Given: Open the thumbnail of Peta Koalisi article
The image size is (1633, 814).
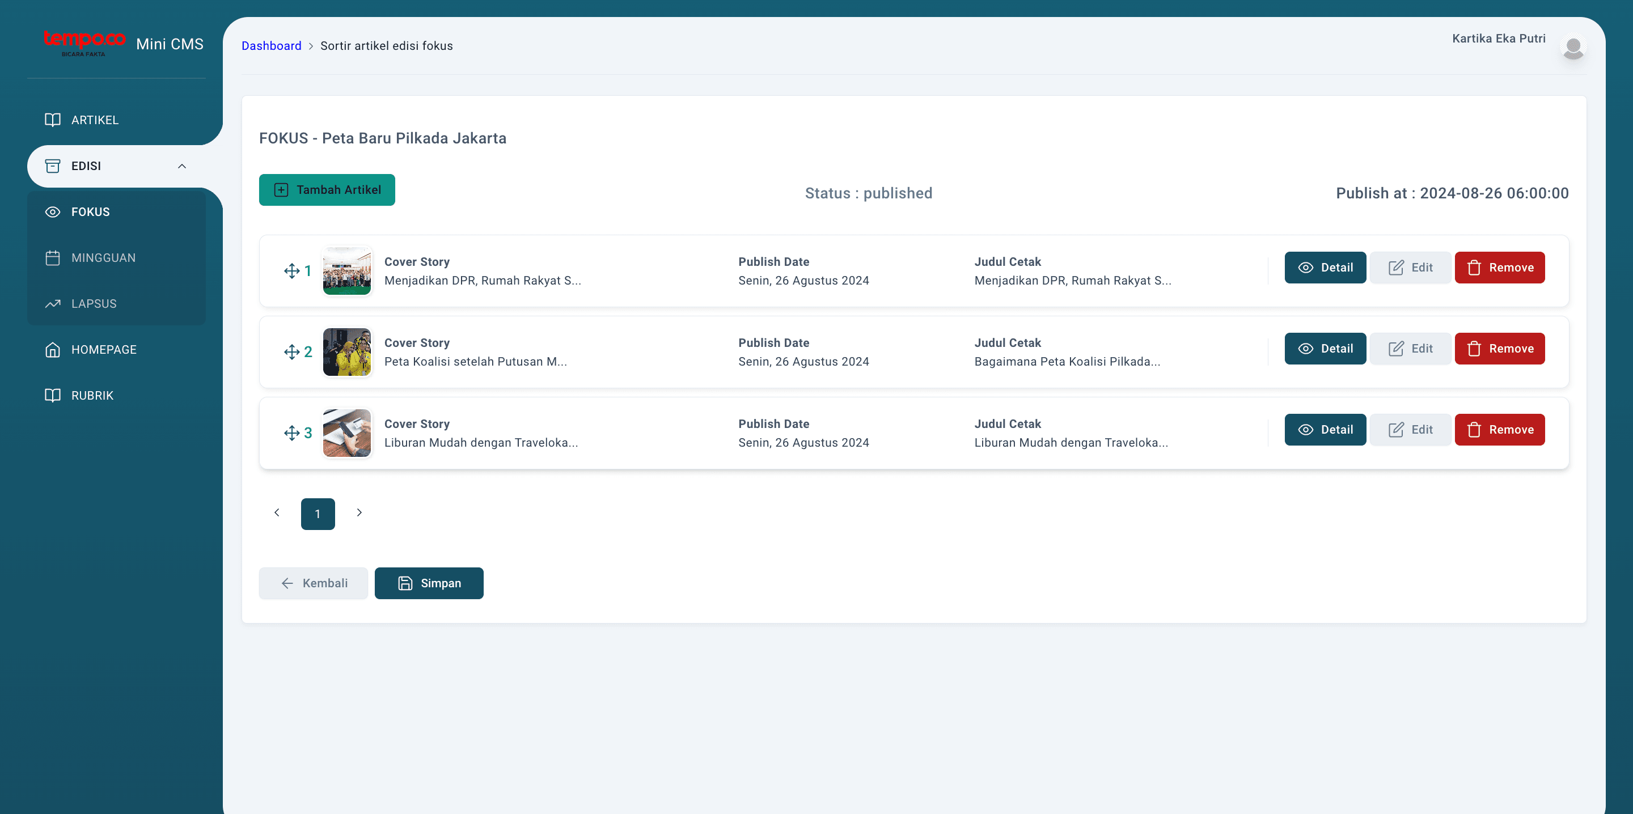Looking at the screenshot, I should pos(347,352).
